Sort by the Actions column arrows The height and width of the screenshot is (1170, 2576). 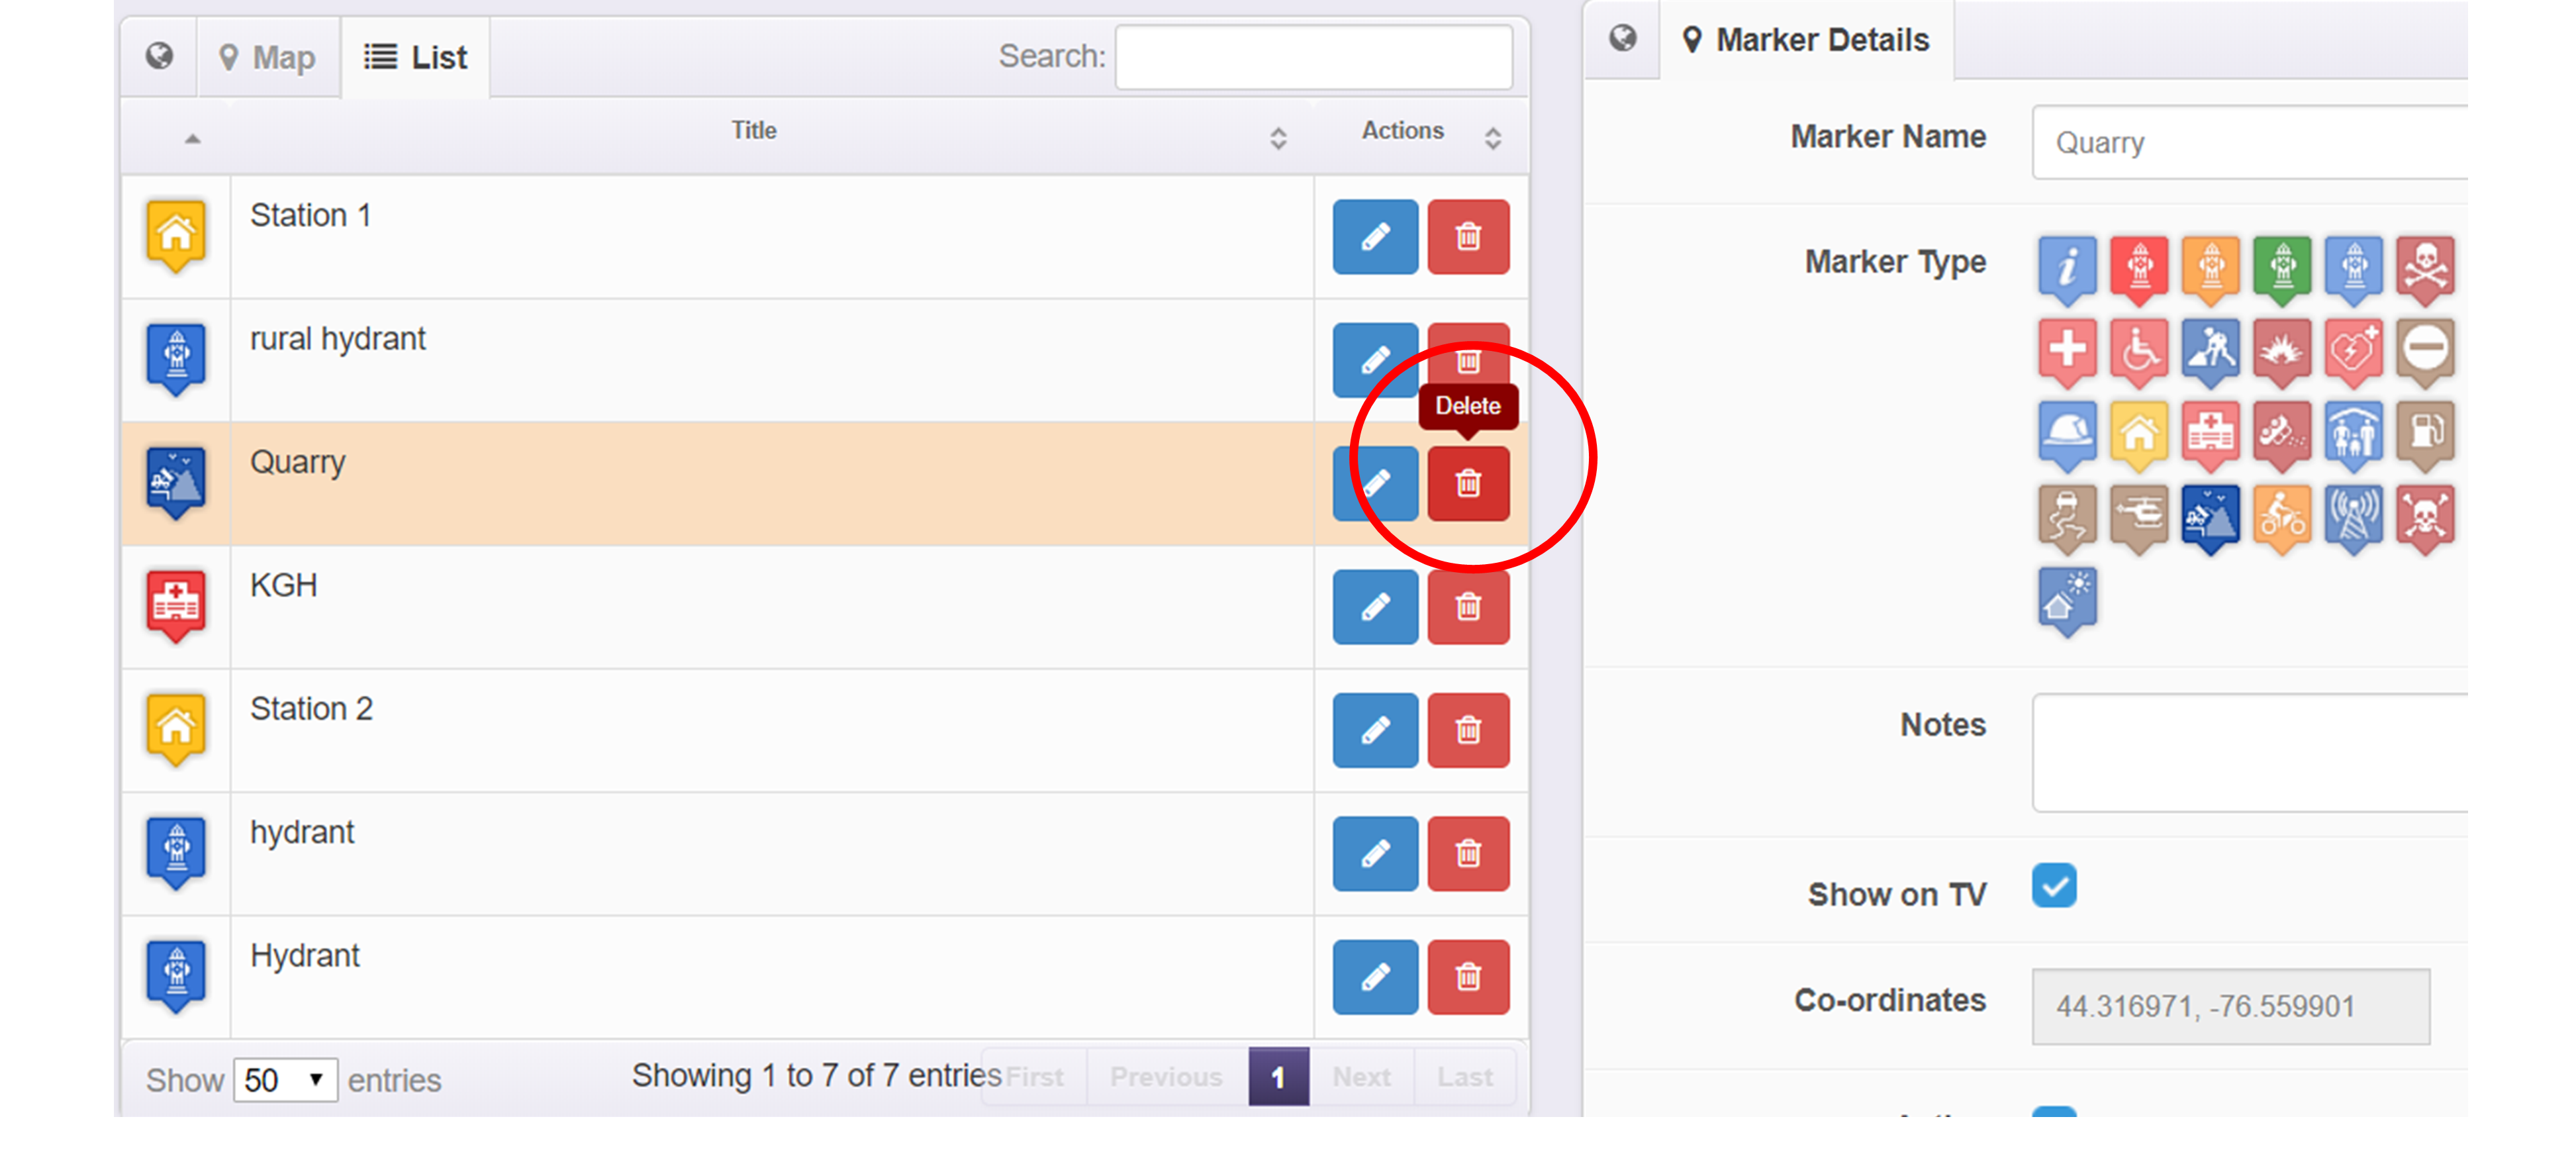1492,138
